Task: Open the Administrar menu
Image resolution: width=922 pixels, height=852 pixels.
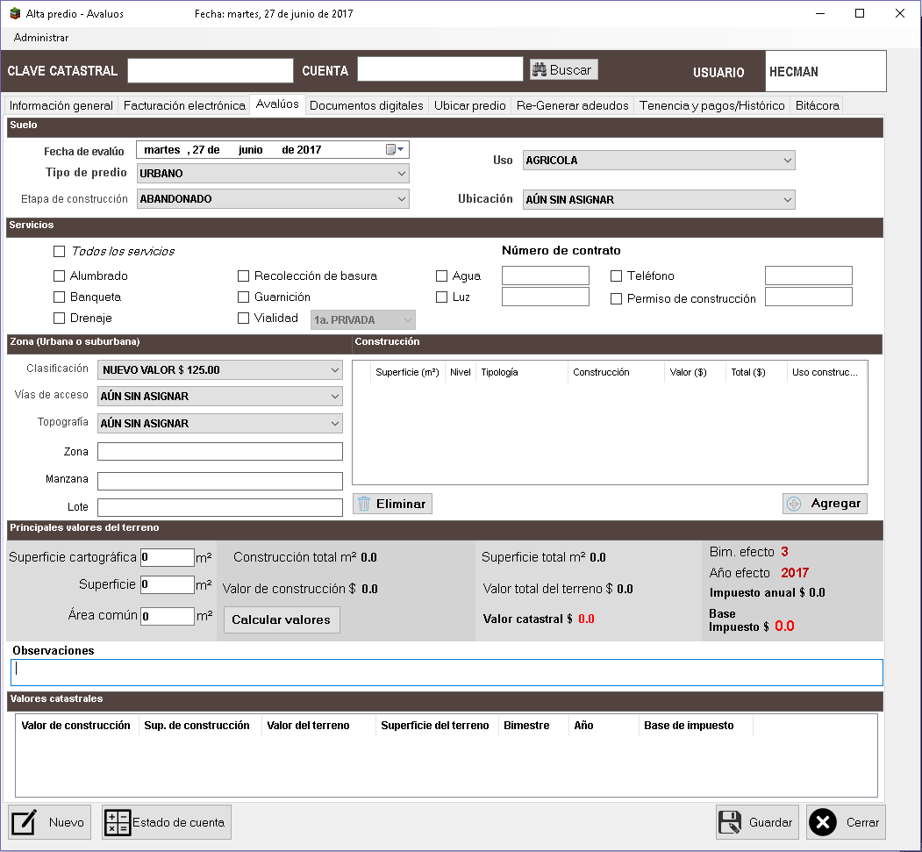Action: [41, 38]
